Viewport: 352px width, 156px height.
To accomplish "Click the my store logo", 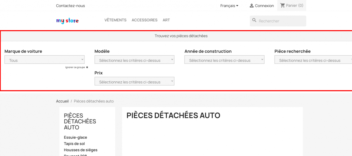I will pos(67,21).
